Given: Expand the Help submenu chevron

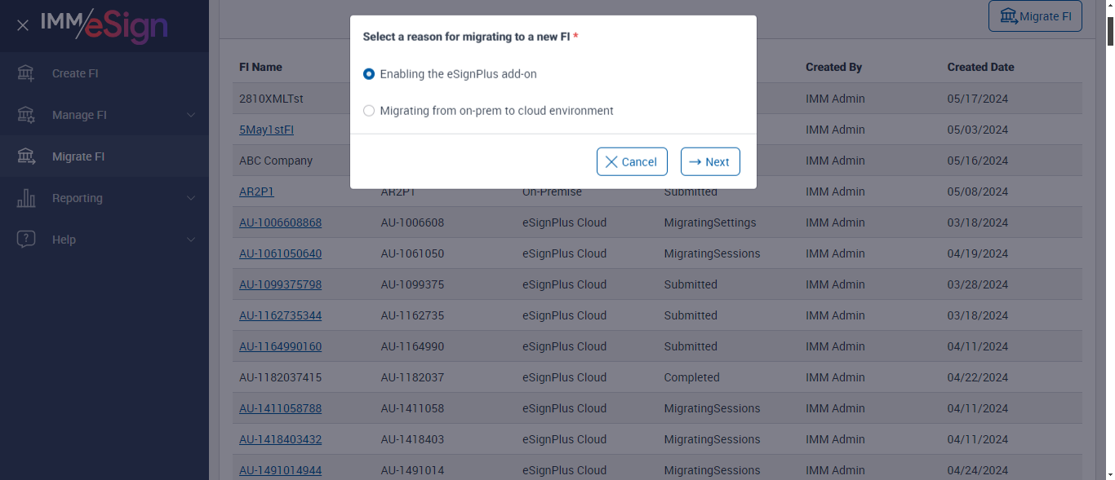Looking at the screenshot, I should (x=191, y=240).
